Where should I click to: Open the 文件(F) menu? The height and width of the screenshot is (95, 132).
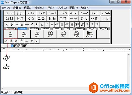(6, 8)
